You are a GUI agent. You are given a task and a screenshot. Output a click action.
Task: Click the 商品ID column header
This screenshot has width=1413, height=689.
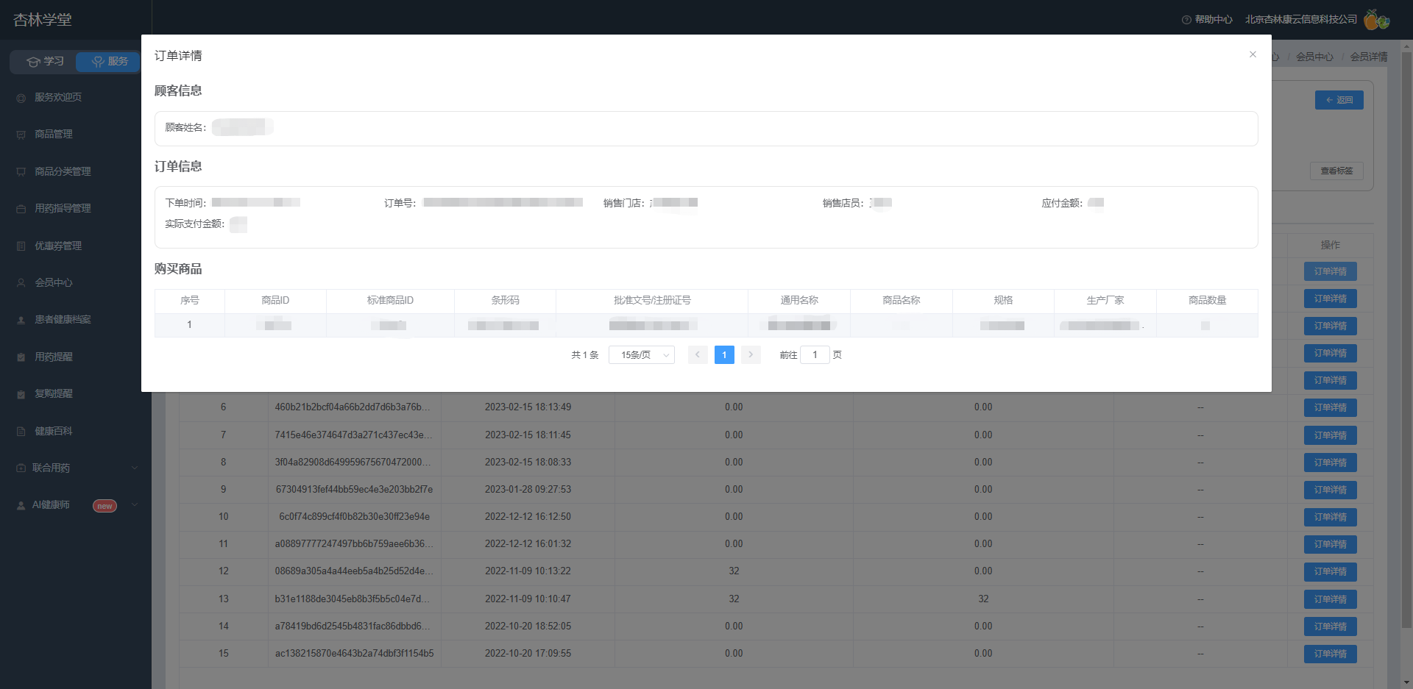[x=275, y=301]
